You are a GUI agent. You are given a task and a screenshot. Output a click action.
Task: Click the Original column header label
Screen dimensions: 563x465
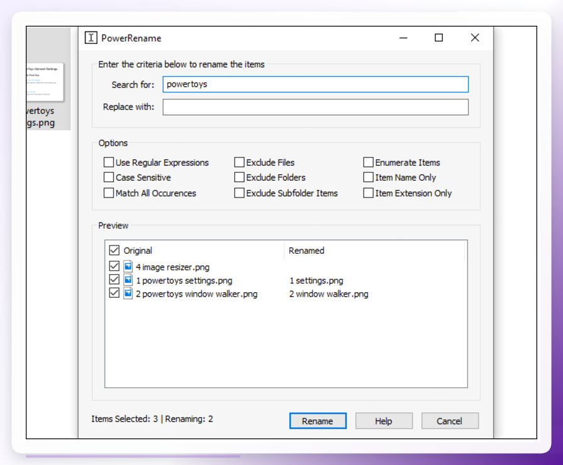point(138,251)
